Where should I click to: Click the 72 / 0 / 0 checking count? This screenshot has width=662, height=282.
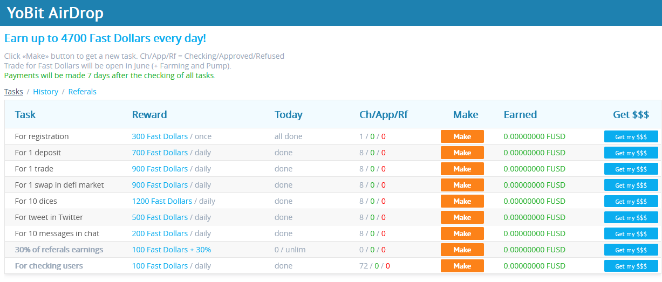pyautogui.click(x=374, y=266)
